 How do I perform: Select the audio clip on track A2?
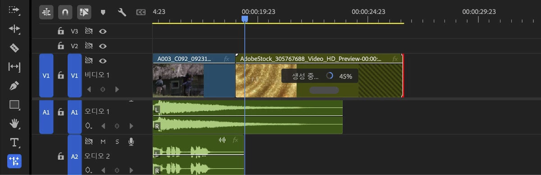pos(198,155)
